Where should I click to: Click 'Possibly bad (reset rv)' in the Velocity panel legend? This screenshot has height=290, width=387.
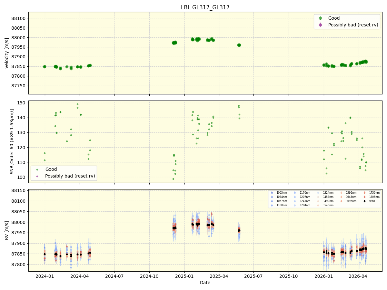pyautogui.click(x=353, y=25)
